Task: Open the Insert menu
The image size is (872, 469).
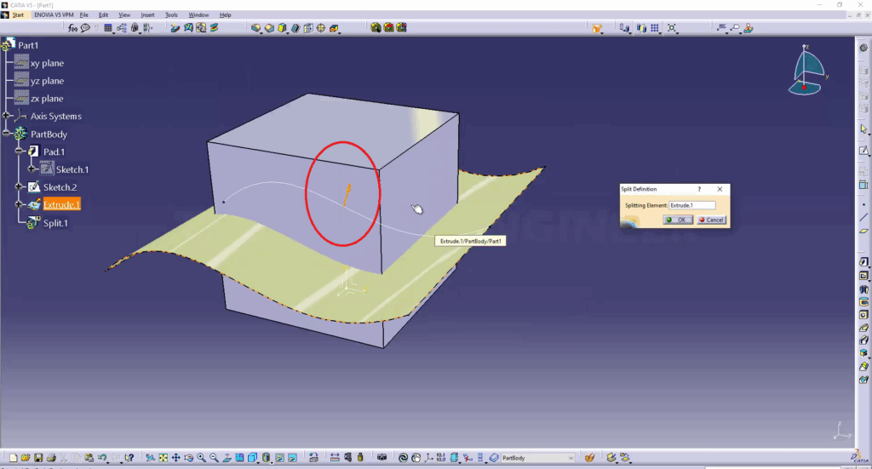Action: click(x=147, y=15)
